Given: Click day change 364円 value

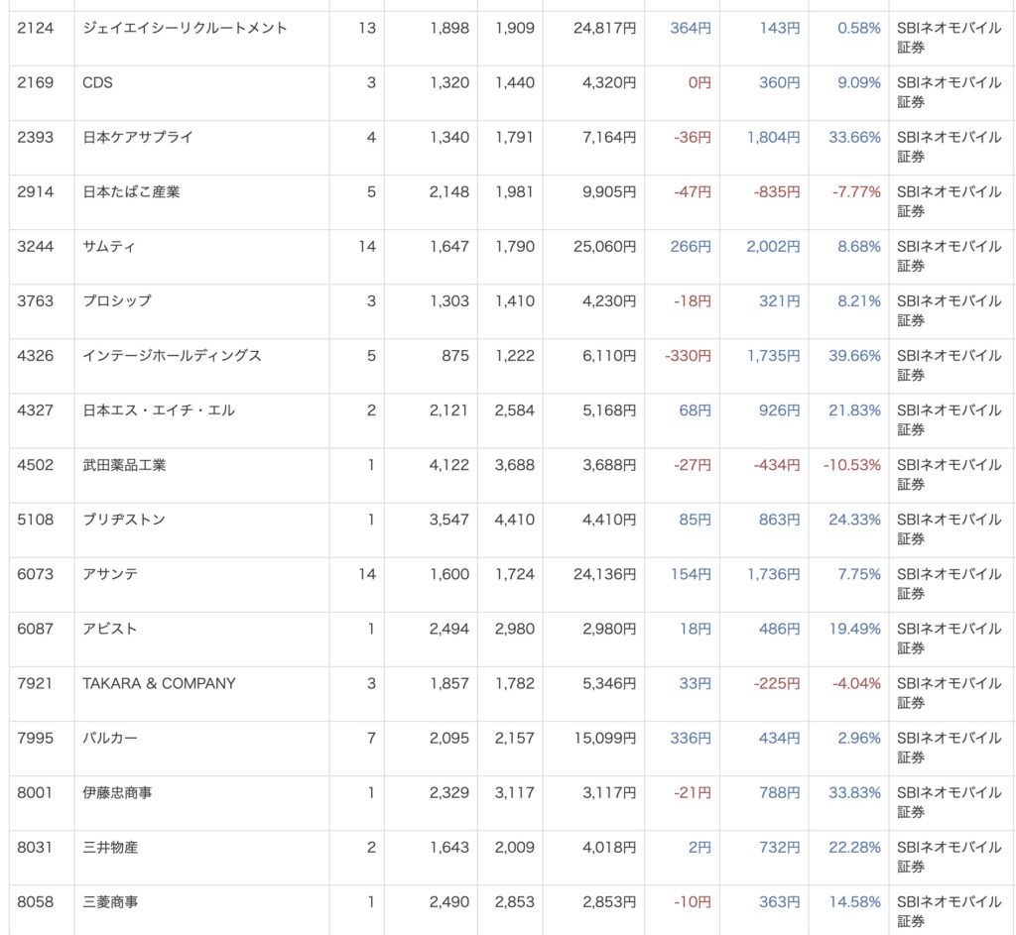Looking at the screenshot, I should point(691,29).
